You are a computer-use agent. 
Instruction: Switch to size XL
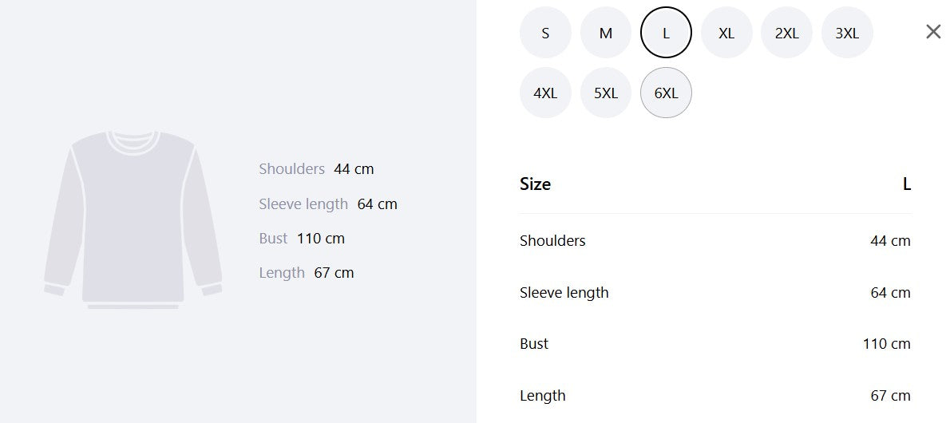click(726, 33)
